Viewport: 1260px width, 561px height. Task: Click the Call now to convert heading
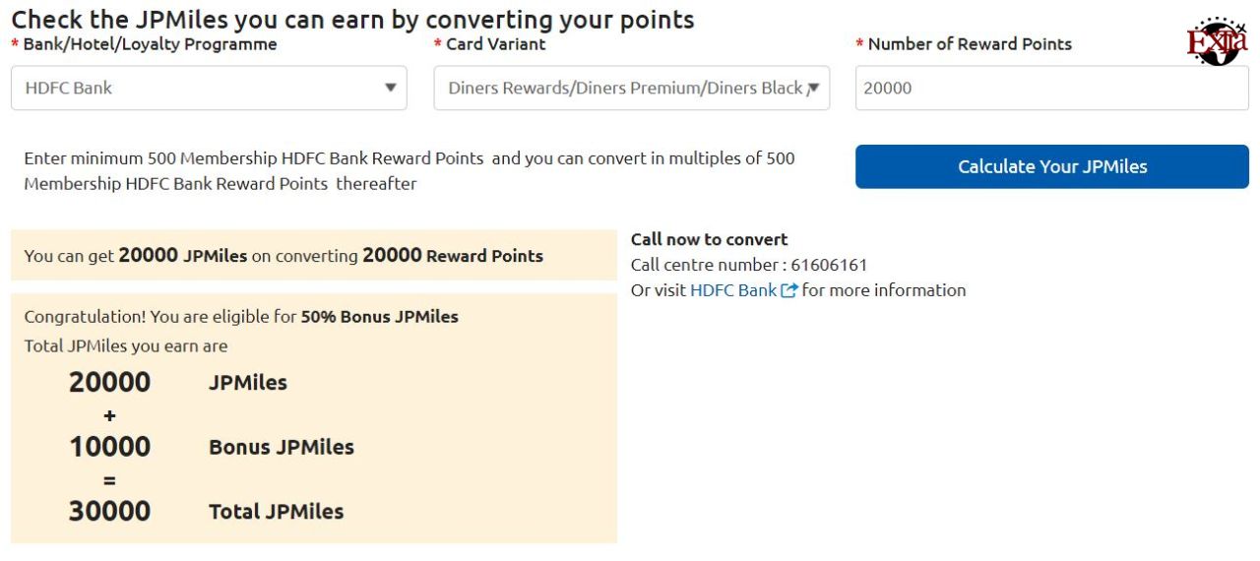click(710, 239)
